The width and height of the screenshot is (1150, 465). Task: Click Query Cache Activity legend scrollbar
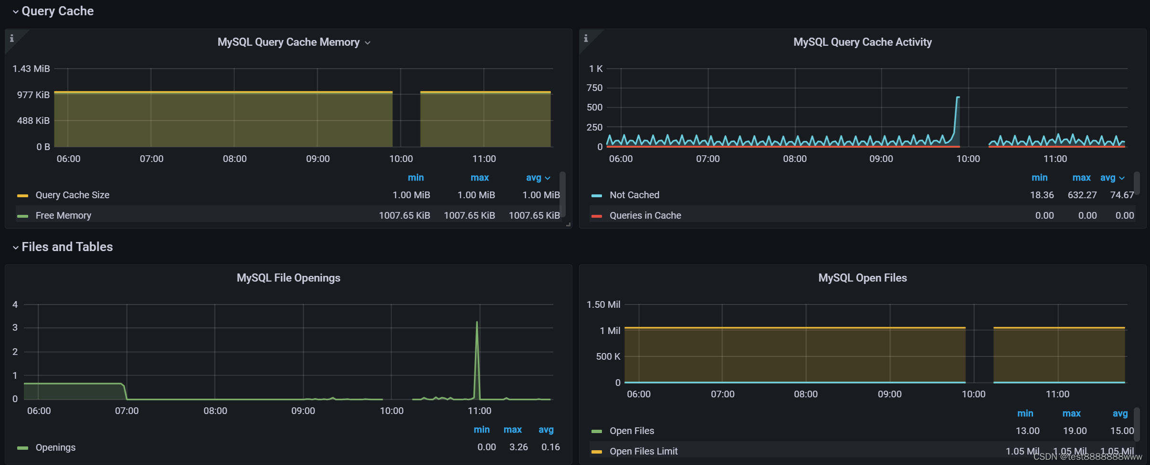click(1137, 183)
